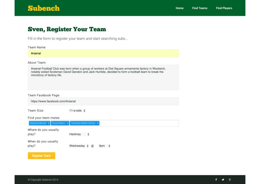Open the Wednesday day dropdown

[79, 146]
